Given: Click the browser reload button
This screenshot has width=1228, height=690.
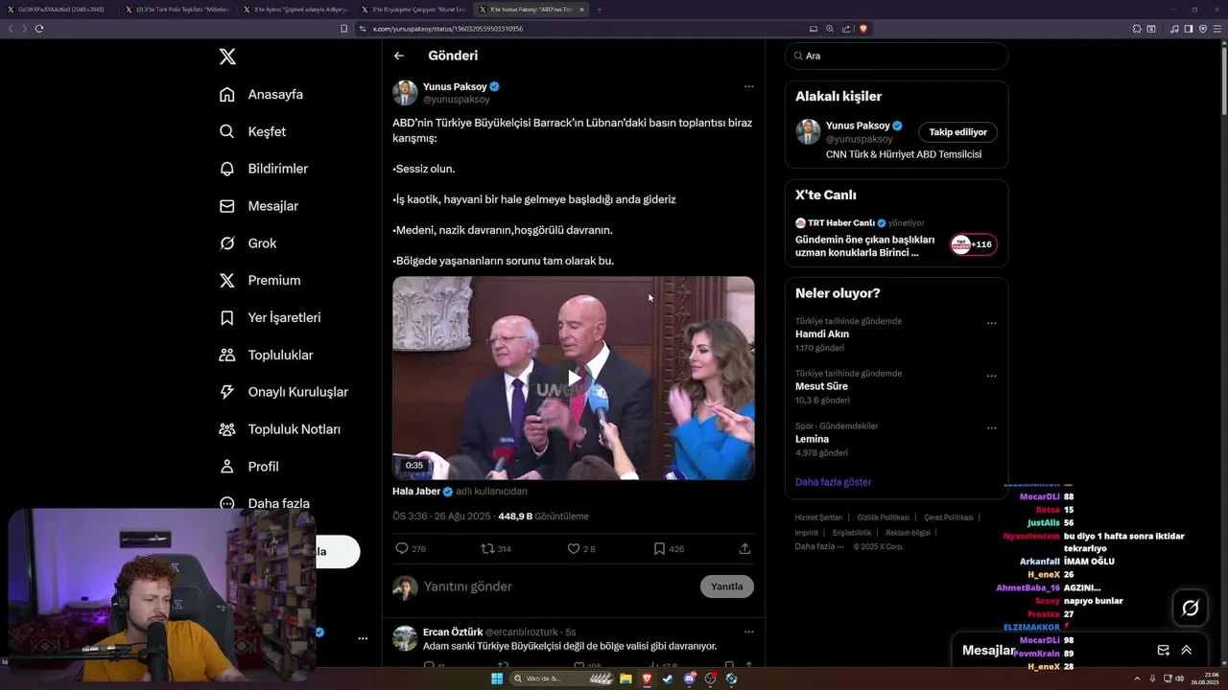Looking at the screenshot, I should [x=39, y=29].
